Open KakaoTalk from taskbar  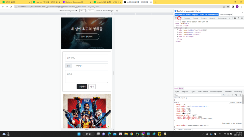click(160, 134)
